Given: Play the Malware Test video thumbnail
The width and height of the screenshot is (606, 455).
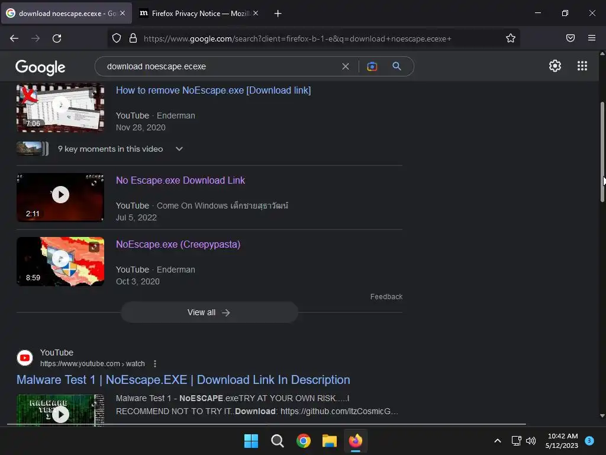Looking at the screenshot, I should pos(60,410).
